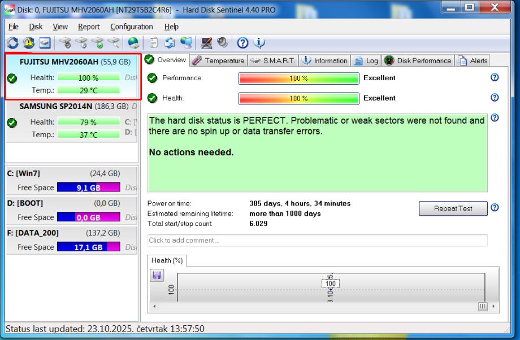
Task: Click the toolbar info bubble icon
Action: pyautogui.click(x=259, y=42)
